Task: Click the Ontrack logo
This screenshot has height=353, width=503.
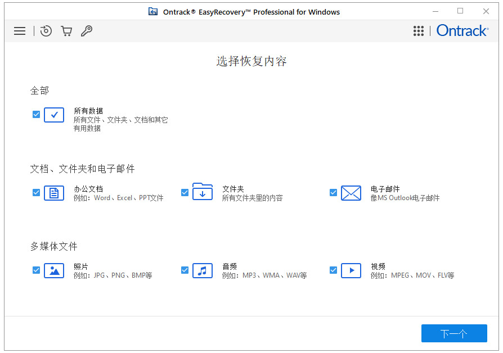Action: 462,31
